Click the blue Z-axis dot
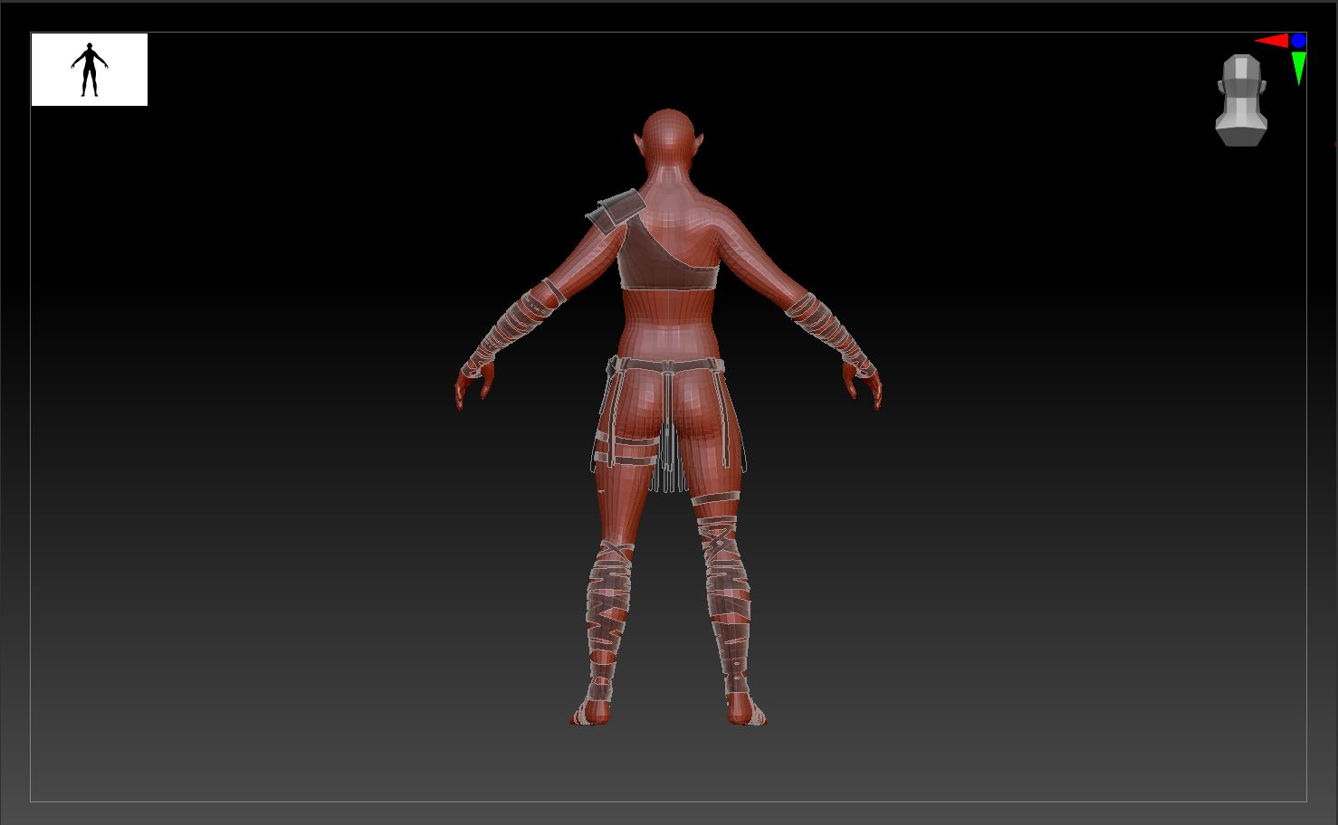Viewport: 1338px width, 825px height. pyautogui.click(x=1299, y=41)
